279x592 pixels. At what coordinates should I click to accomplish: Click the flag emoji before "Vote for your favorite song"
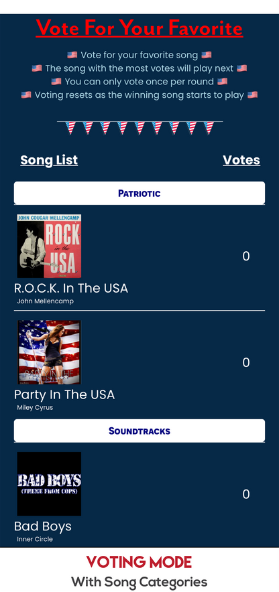point(72,55)
